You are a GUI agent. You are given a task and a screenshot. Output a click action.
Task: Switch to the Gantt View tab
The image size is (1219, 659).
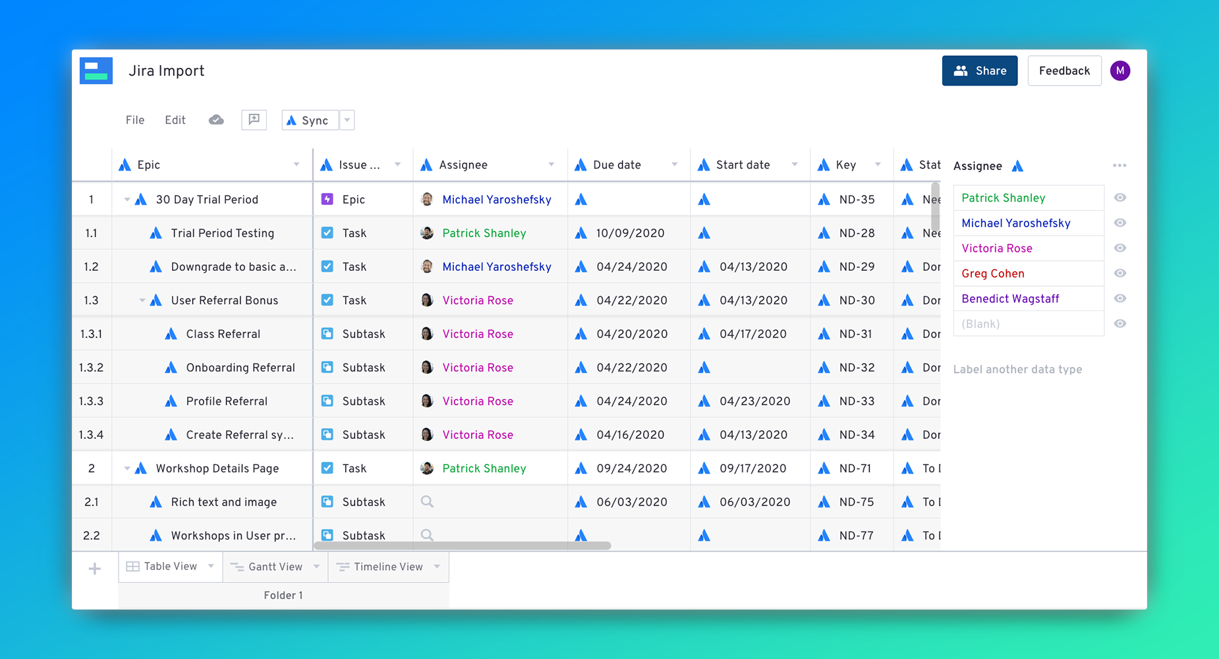click(x=275, y=567)
